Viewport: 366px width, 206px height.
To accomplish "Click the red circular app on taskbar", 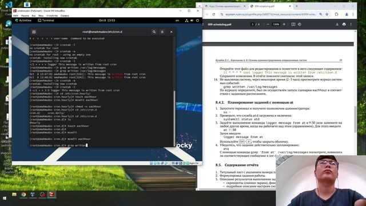I will click(42, 195).
